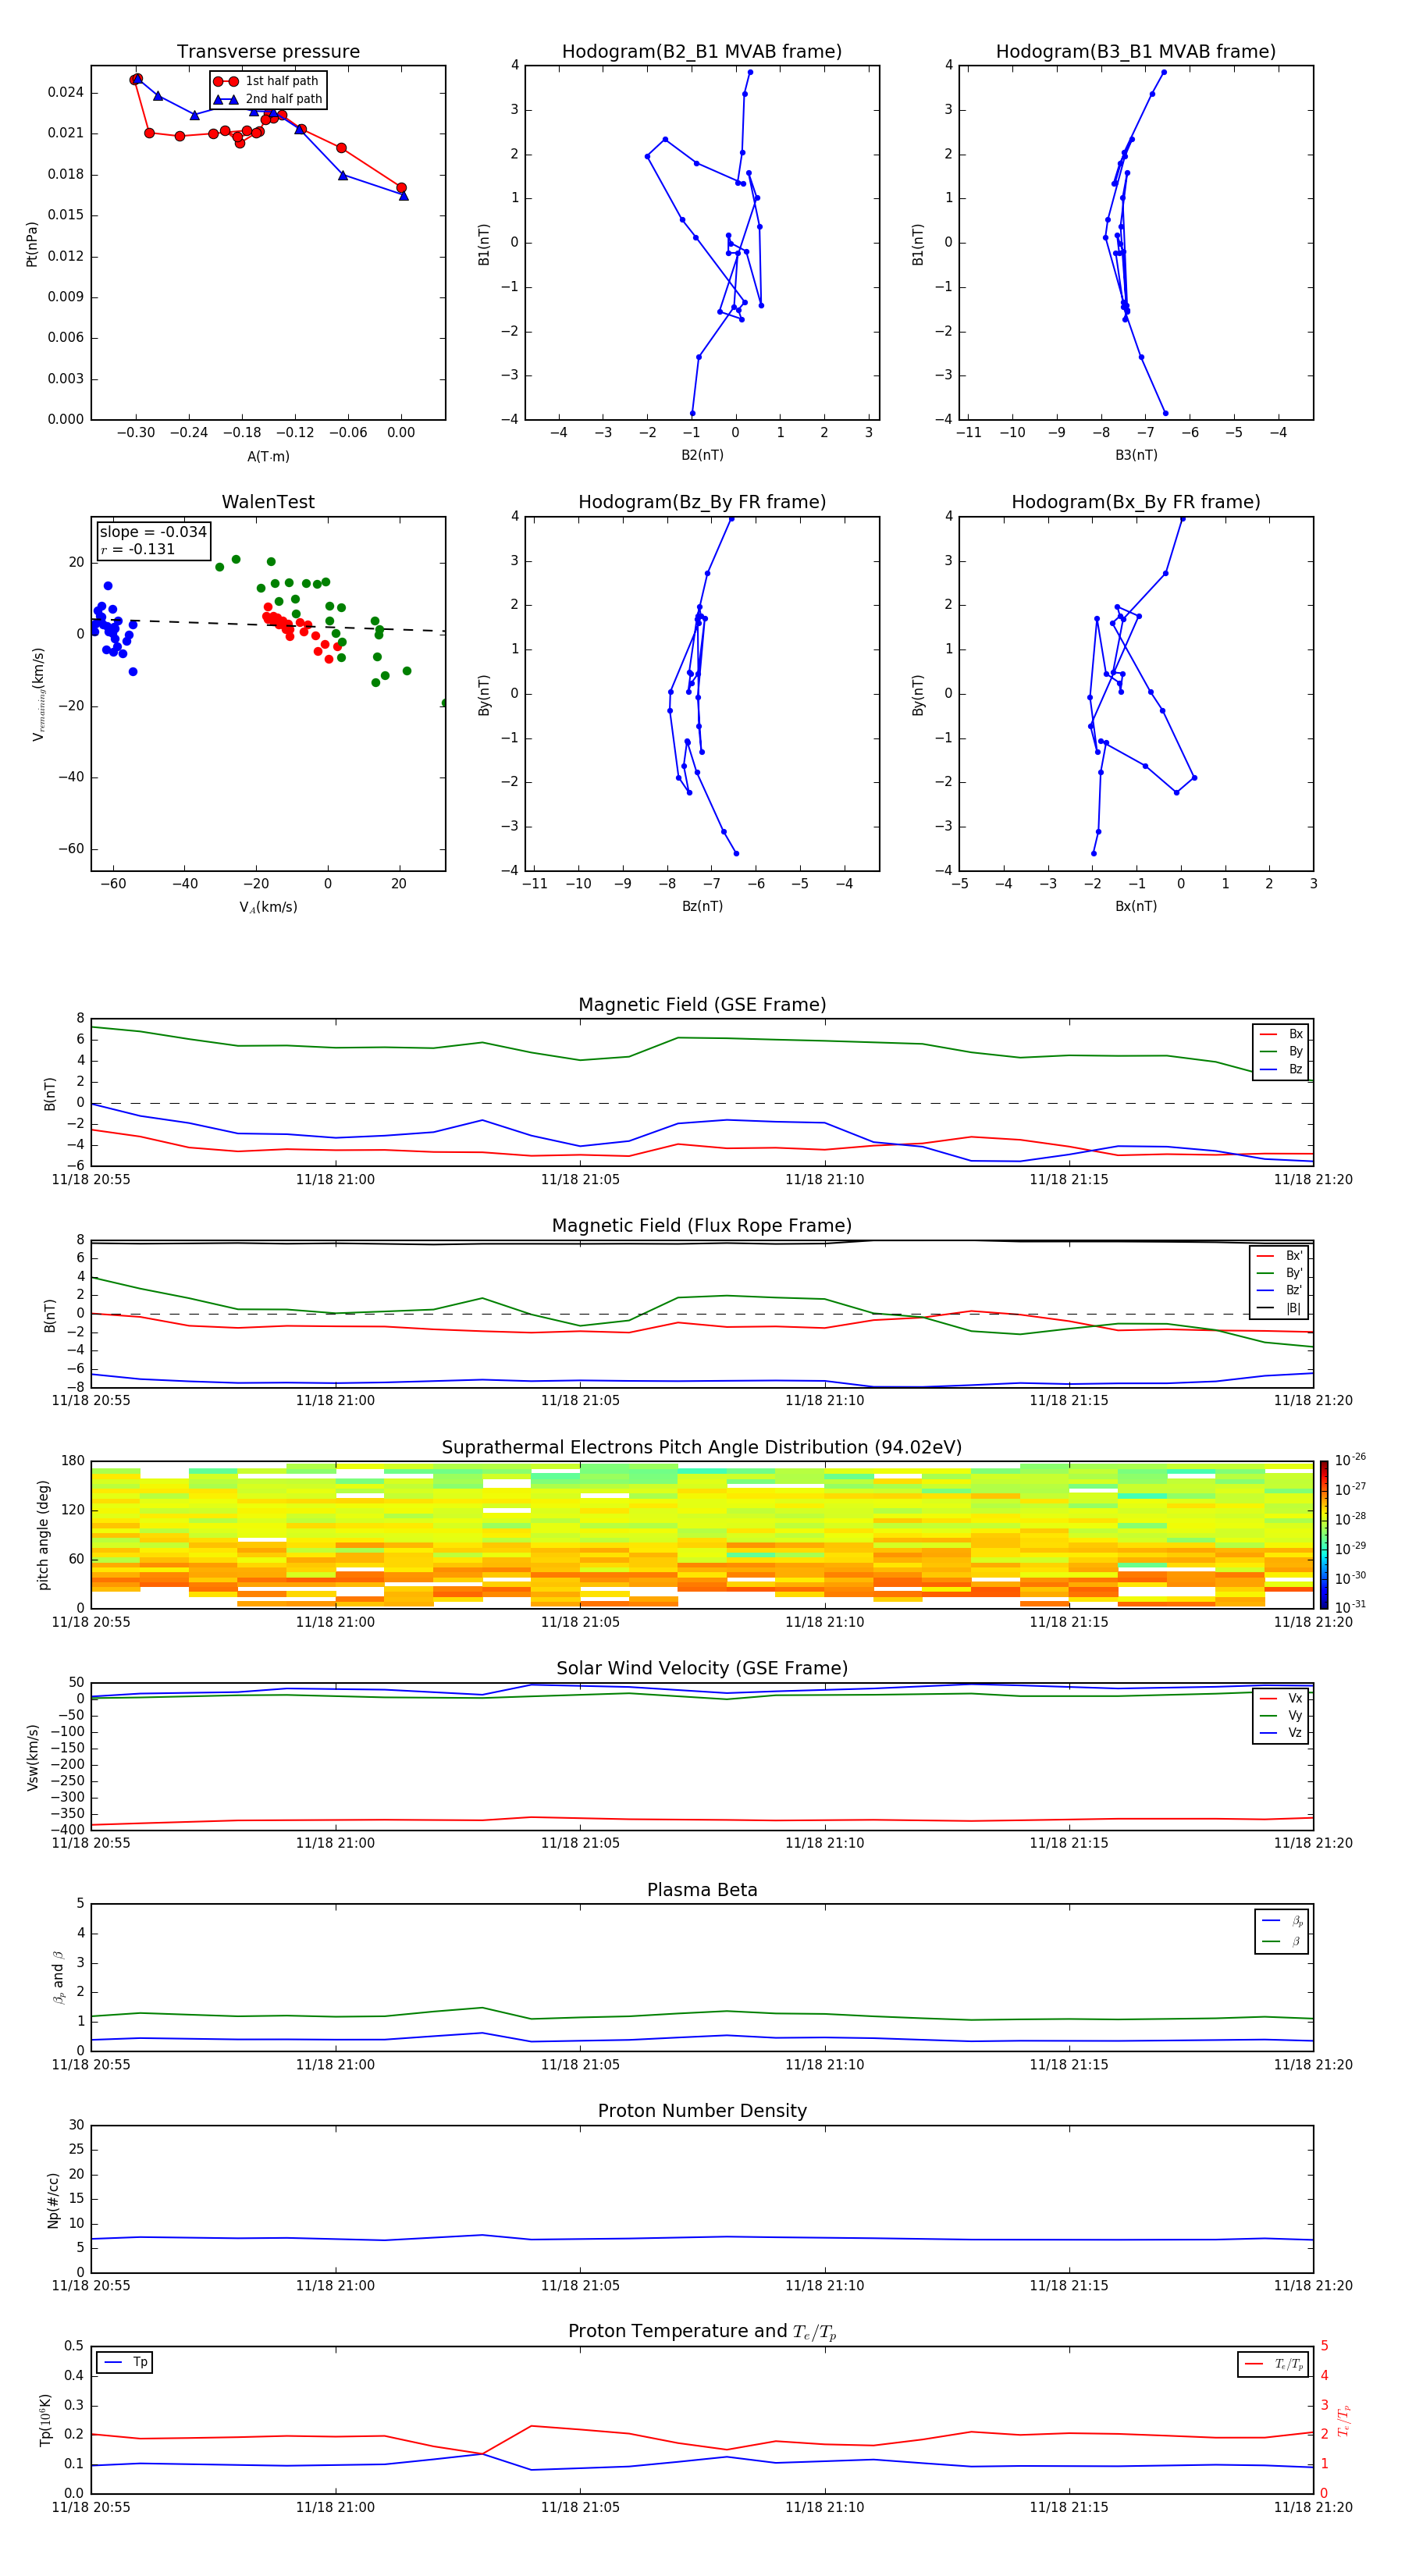Click the "slope = -0.034" annotation

pyautogui.click(x=153, y=532)
